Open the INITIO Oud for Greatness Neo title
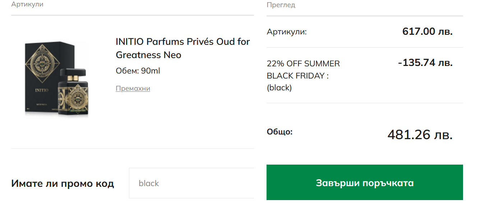This screenshot has height=213, width=481. coord(182,42)
